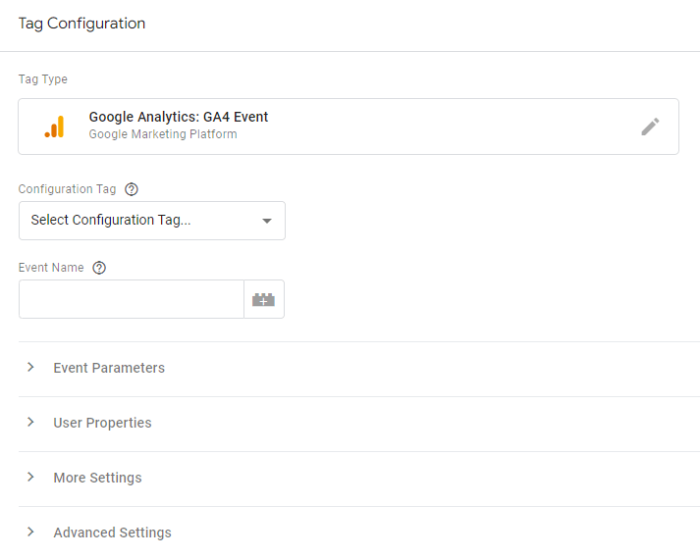Expand the More Settings chevron

click(x=30, y=477)
